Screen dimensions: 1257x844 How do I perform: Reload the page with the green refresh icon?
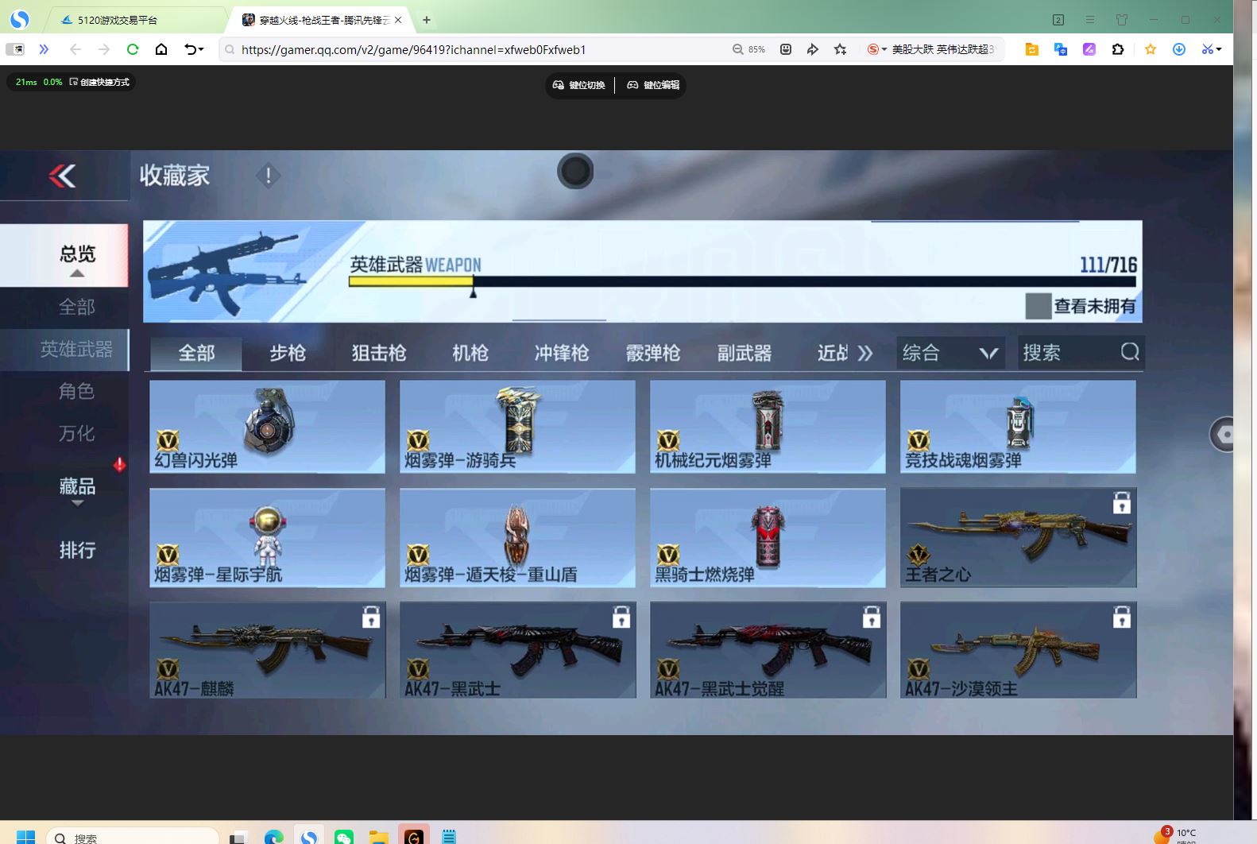133,49
